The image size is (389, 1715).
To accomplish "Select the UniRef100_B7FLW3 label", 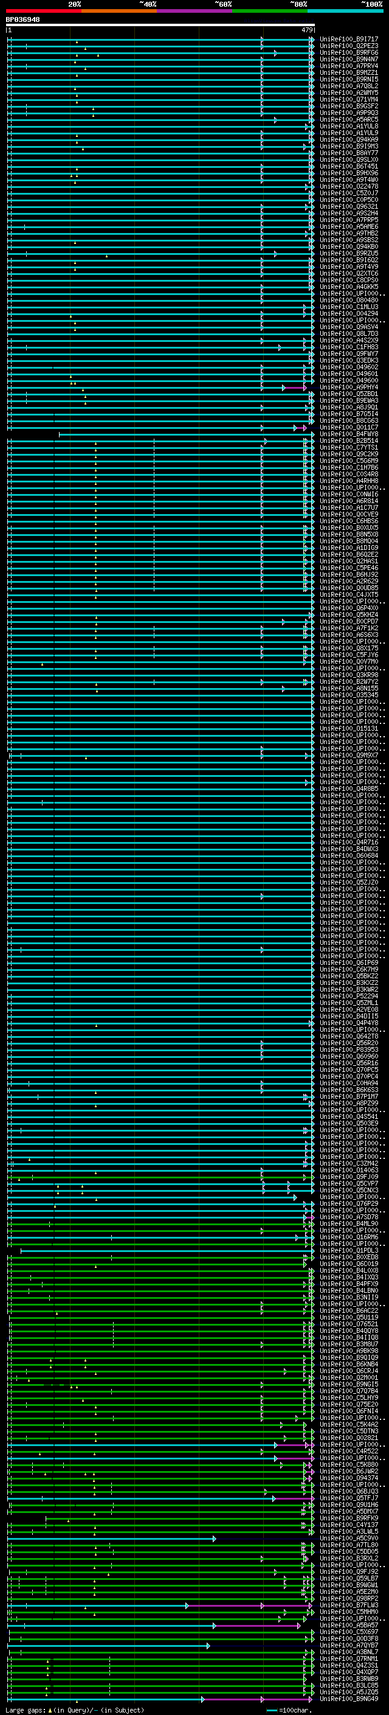I will [349, 1605].
